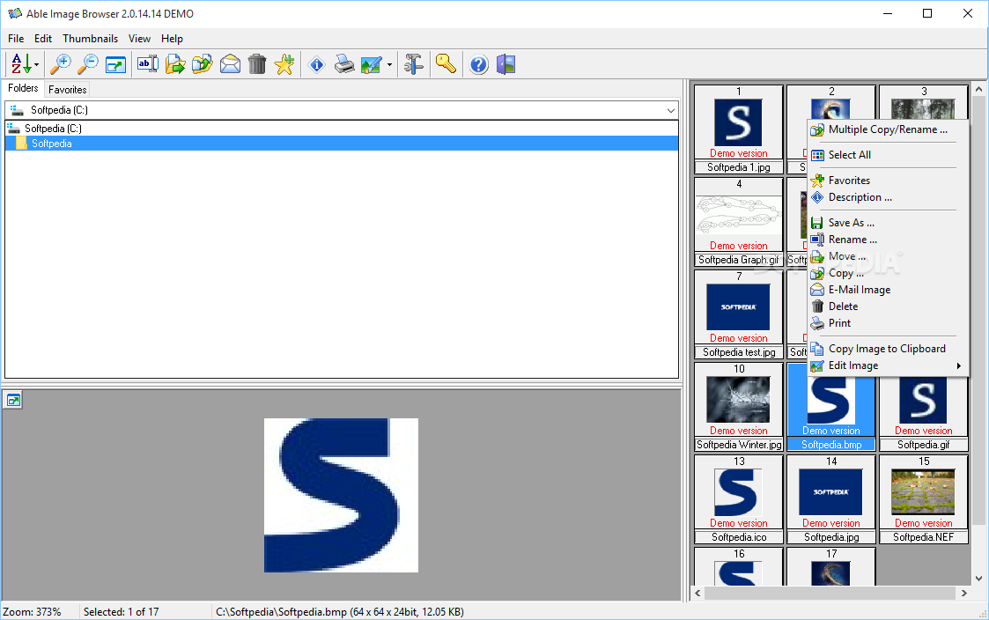This screenshot has height=620, width=989.
Task: Select the Softpedia.gif thumbnail
Action: pos(924,413)
